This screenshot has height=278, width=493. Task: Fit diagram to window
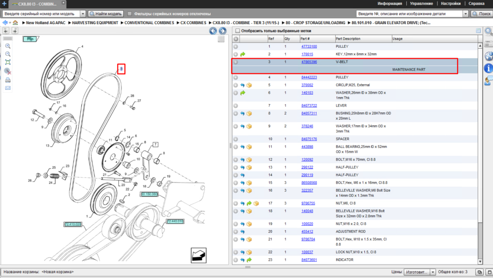[8, 62]
